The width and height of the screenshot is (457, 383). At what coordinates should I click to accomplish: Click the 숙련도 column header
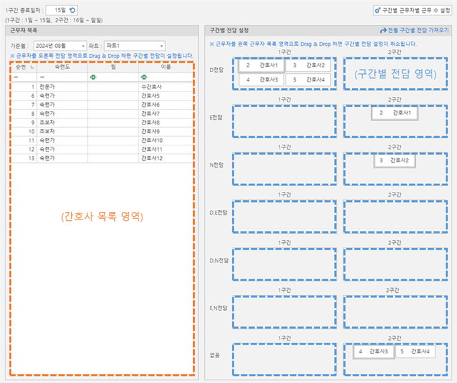point(62,67)
